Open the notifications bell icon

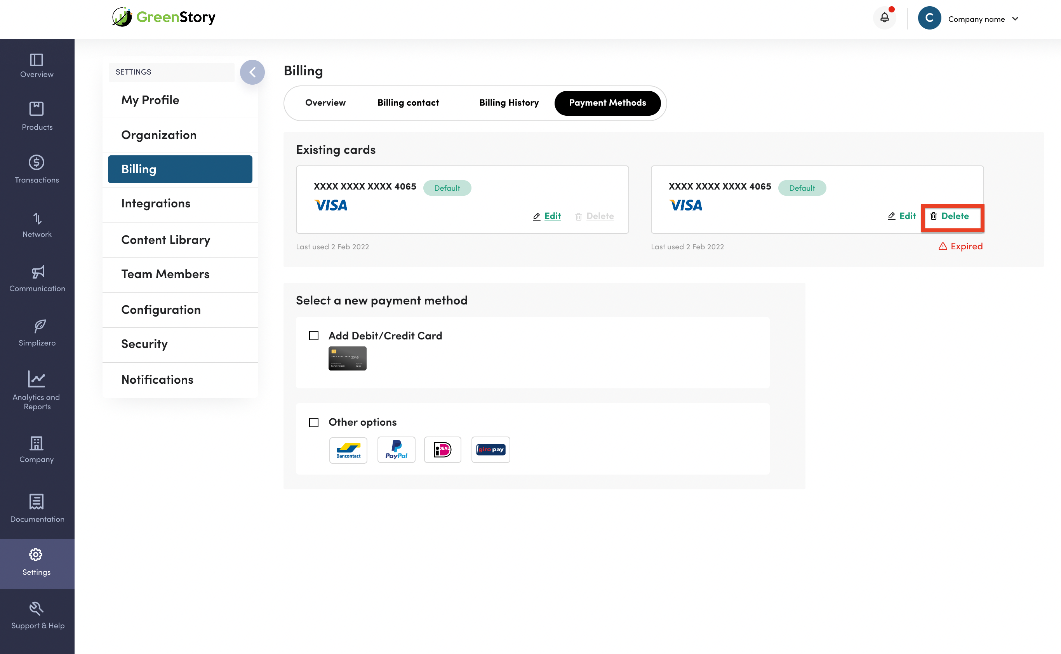coord(884,18)
